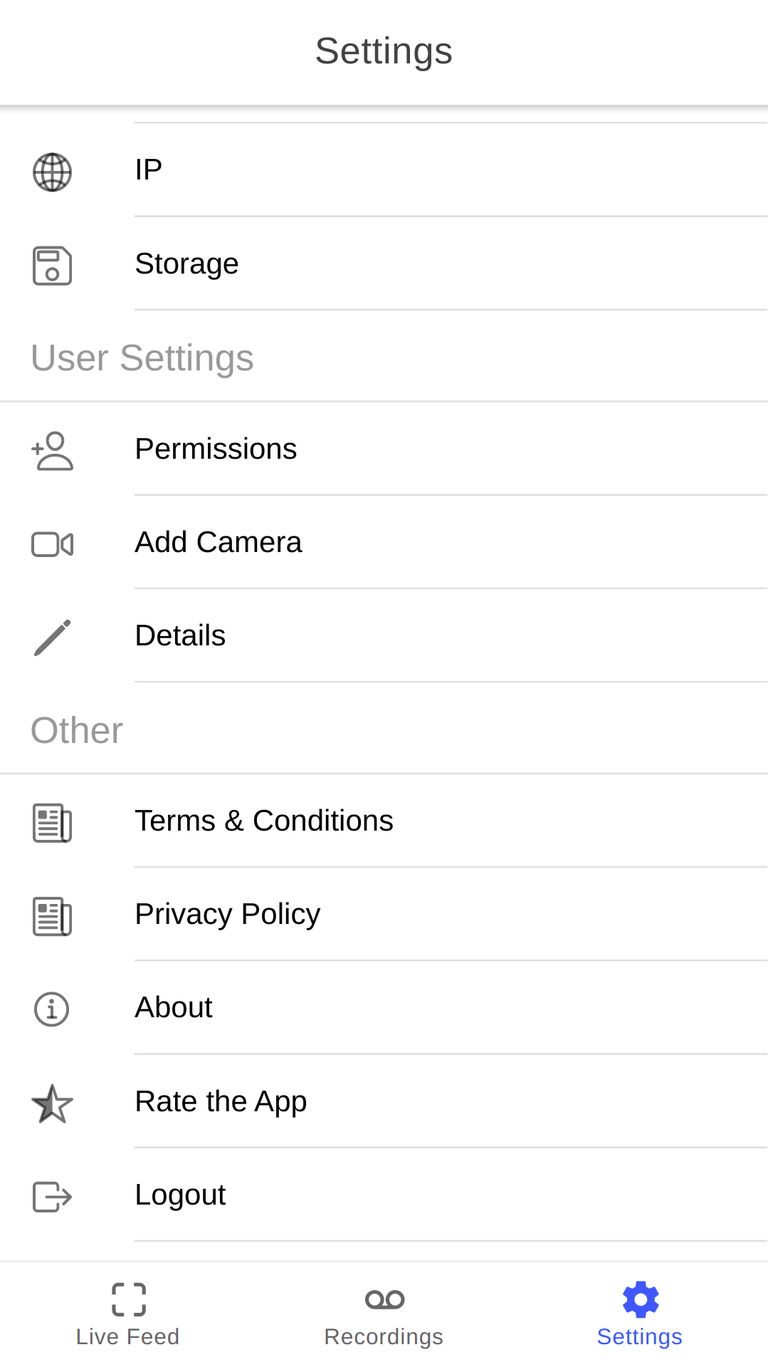The width and height of the screenshot is (768, 1367).
Task: Open the Privacy Policy link
Action: point(228,914)
